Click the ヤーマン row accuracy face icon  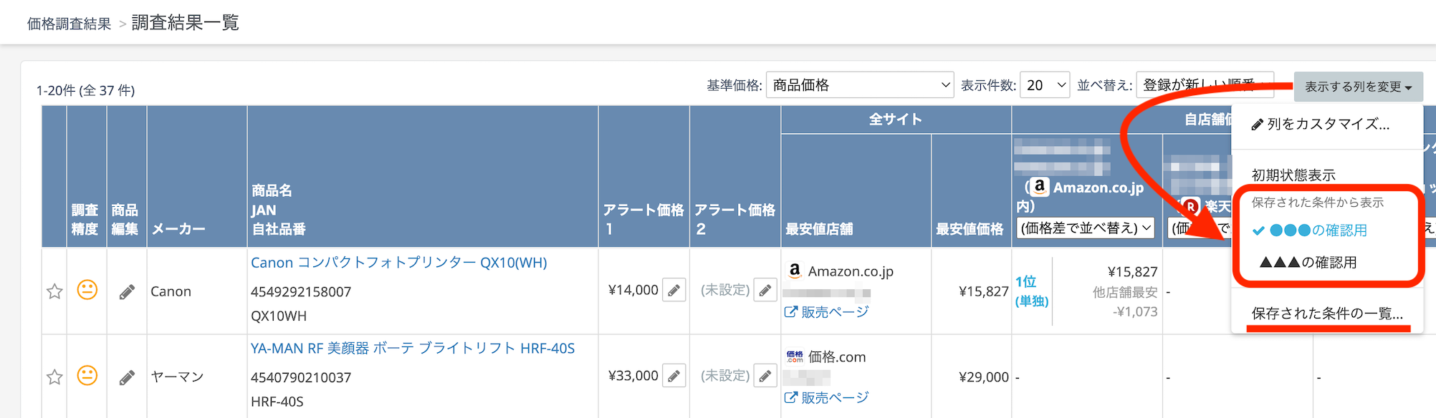tap(87, 375)
